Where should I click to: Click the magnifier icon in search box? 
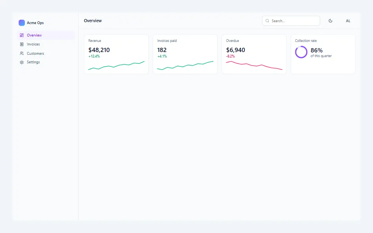click(x=267, y=21)
